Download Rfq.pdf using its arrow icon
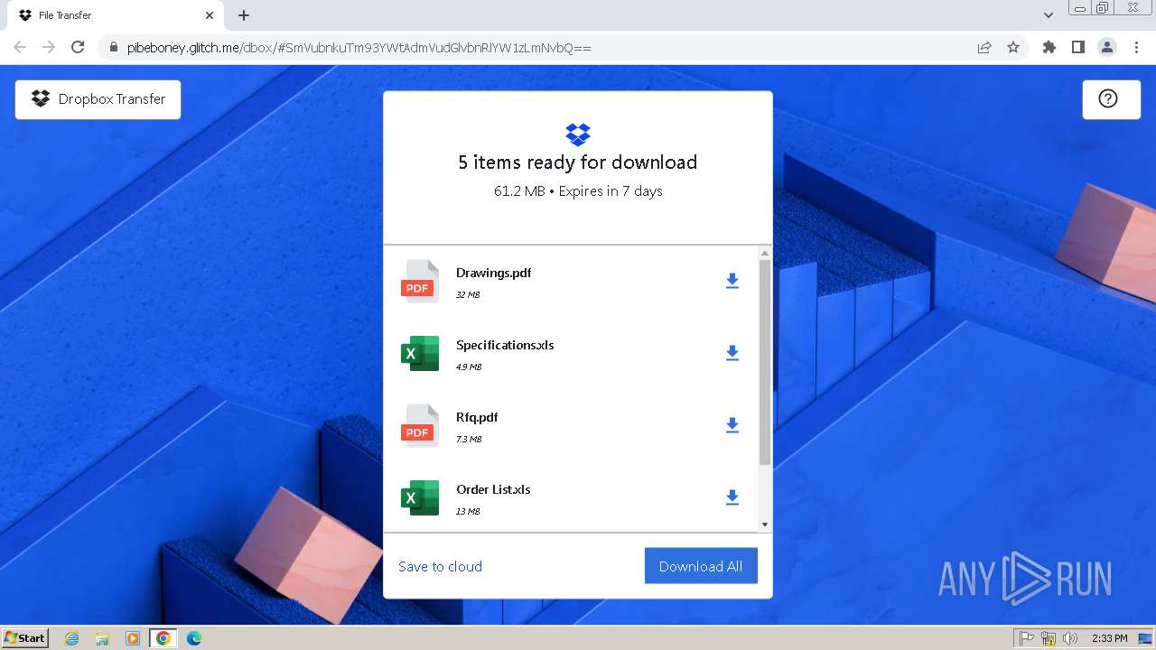 click(732, 425)
